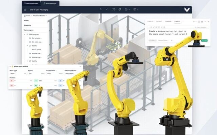The height and width of the screenshot is (135, 217).
Task: Open the Robot move relative options menu
Action: (x=80, y=66)
